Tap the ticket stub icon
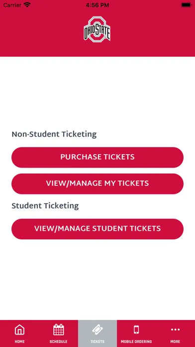This screenshot has width=195, height=347. coord(97,330)
